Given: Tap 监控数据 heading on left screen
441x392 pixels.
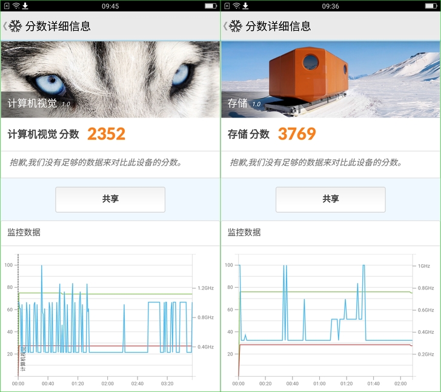Looking at the screenshot, I should pyautogui.click(x=24, y=232).
